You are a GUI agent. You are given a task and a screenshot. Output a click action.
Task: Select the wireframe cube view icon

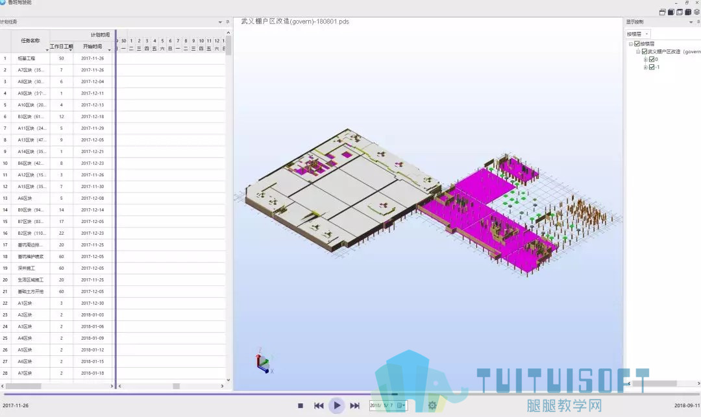click(x=680, y=12)
